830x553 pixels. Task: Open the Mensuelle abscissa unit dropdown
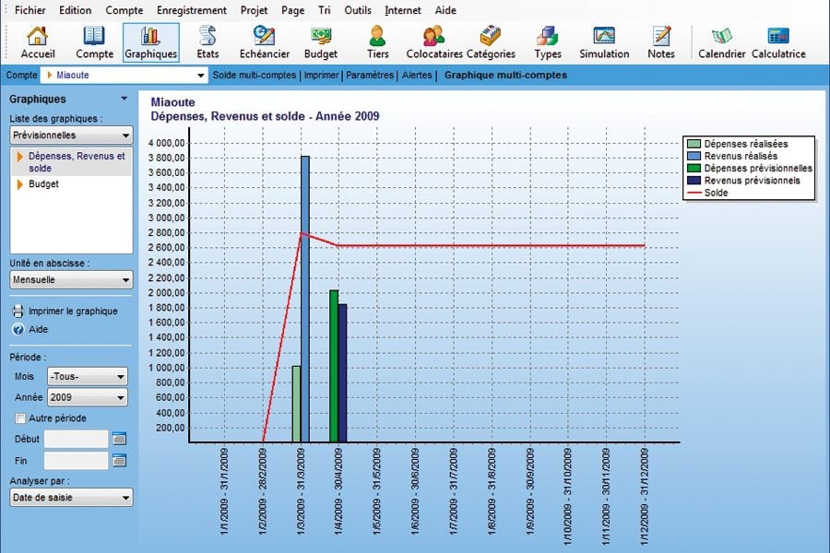pyautogui.click(x=71, y=279)
